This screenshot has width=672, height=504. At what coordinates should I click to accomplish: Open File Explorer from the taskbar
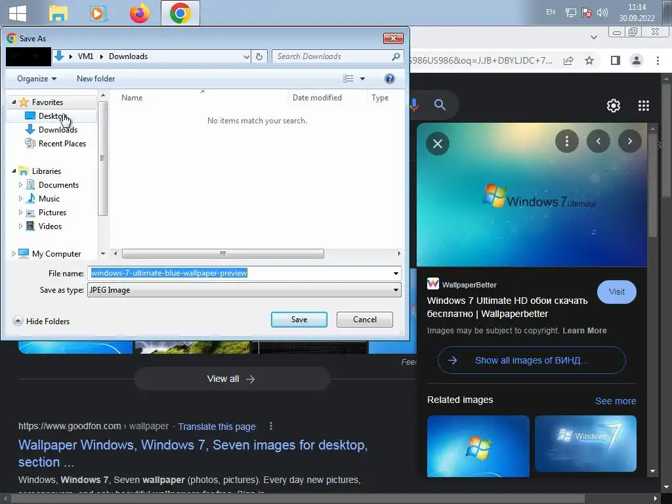(58, 13)
